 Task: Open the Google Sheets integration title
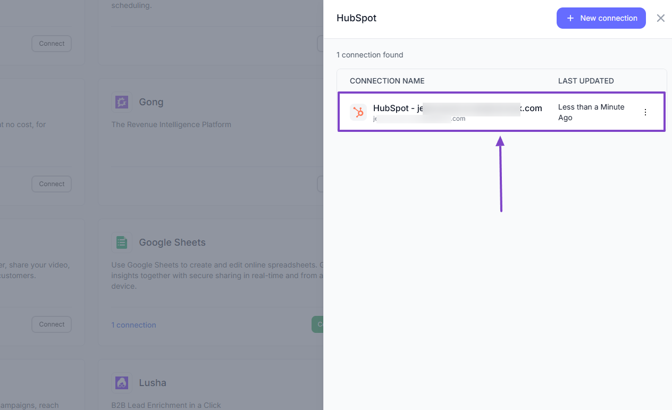[172, 242]
